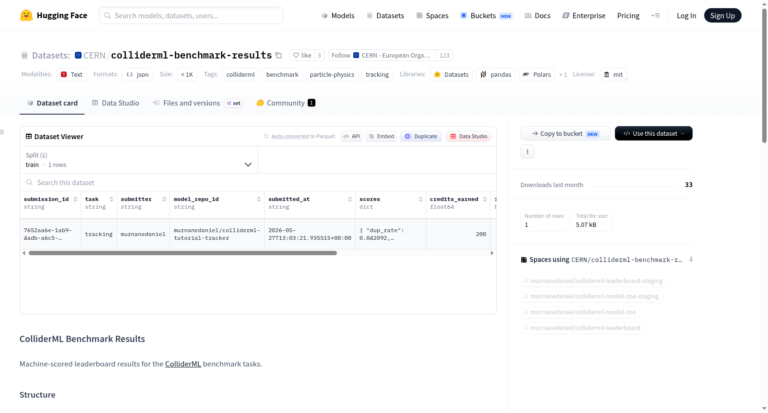Open the json format tag
The image size is (768, 413).
tap(137, 74)
